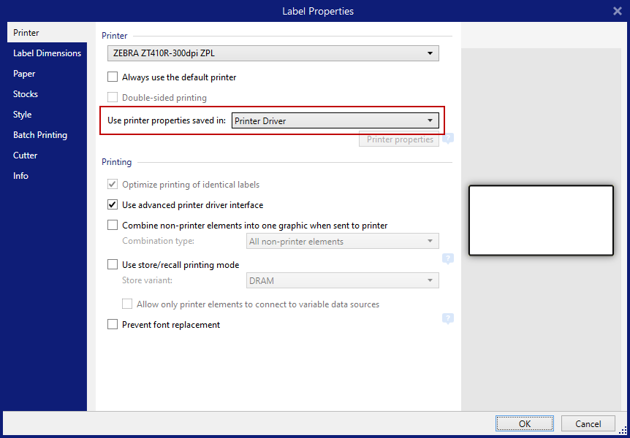
Task: Click the label preview thumbnail
Action: tap(541, 220)
